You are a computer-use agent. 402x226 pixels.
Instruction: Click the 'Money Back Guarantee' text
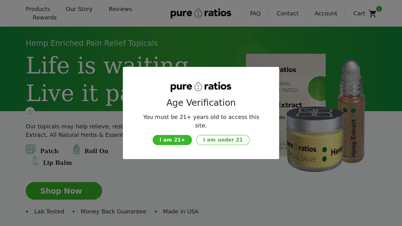click(x=114, y=211)
